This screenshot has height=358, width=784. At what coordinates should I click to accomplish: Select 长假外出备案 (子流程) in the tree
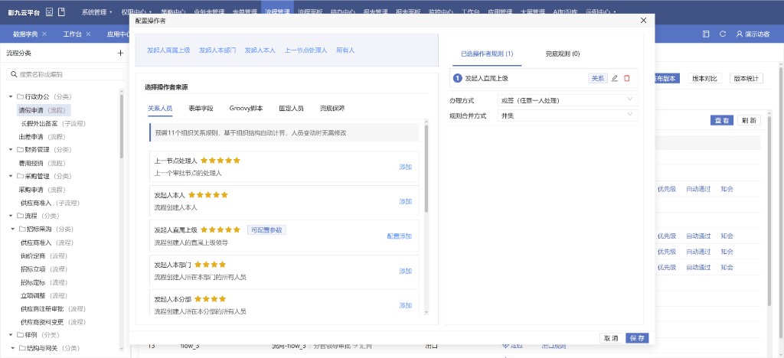[53, 123]
